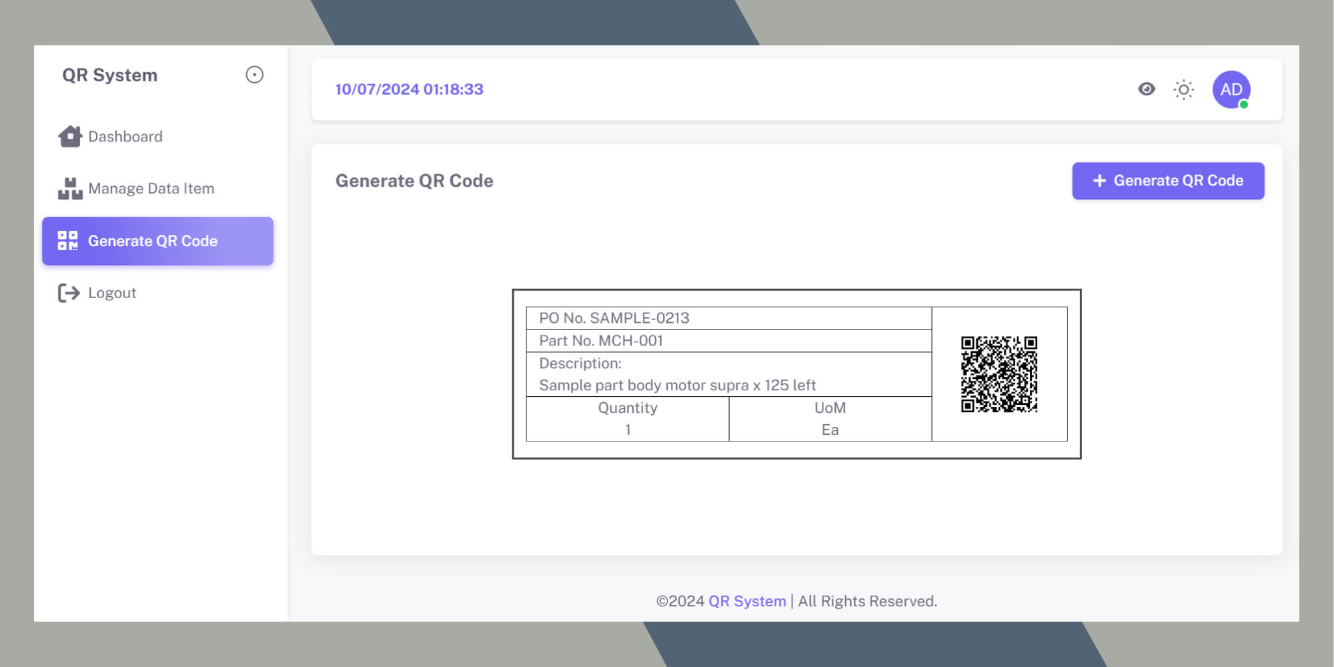The image size is (1334, 667).
Task: Click the date and time 10/07/2024 01:18:33
Action: 409,89
